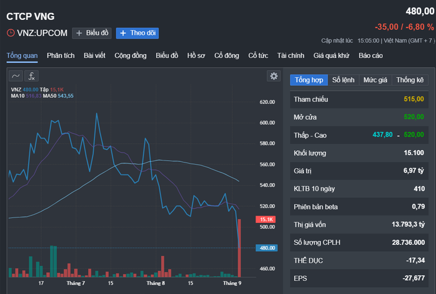Click the Tham chiếu value 515,00
The image size is (436, 294).
click(414, 99)
